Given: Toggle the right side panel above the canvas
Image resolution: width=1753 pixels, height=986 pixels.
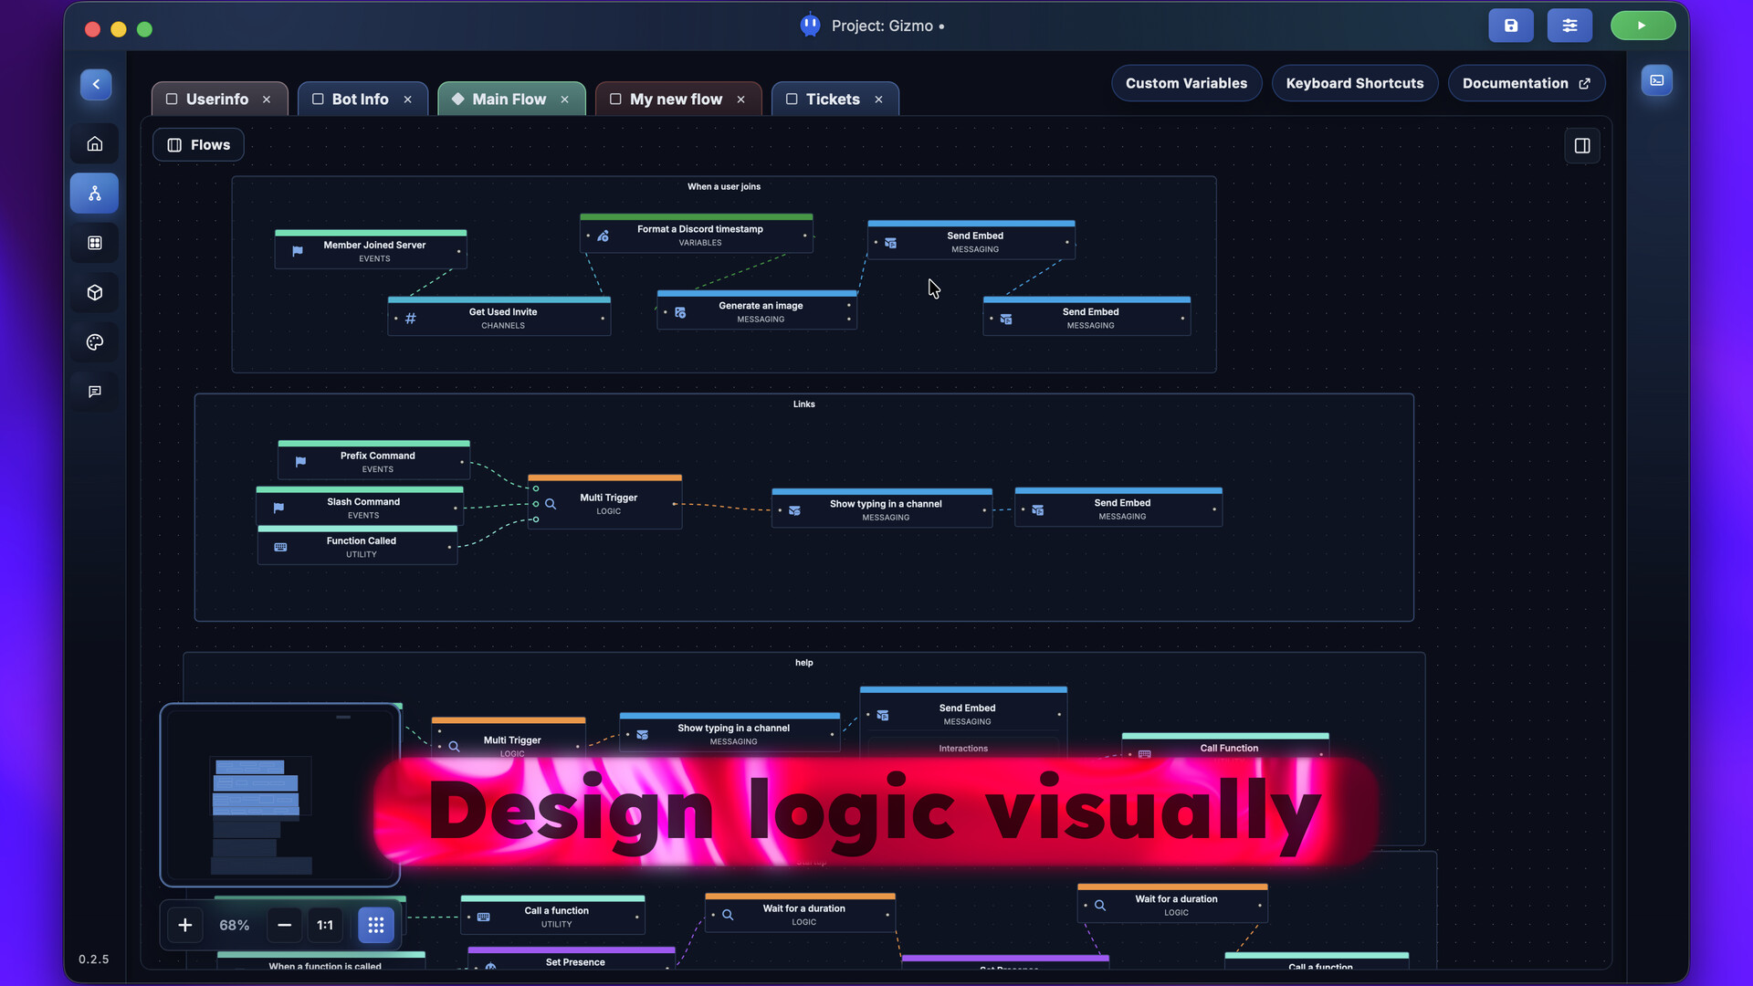Looking at the screenshot, I should pyautogui.click(x=1582, y=145).
